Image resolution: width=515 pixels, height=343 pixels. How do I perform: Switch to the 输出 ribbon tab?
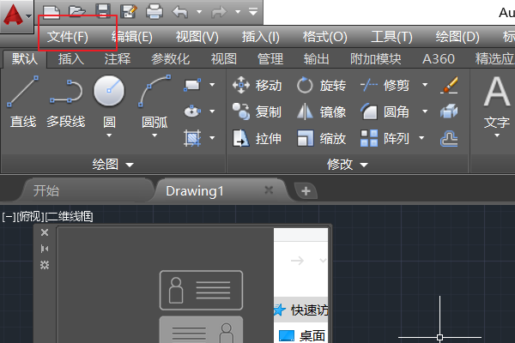(316, 59)
